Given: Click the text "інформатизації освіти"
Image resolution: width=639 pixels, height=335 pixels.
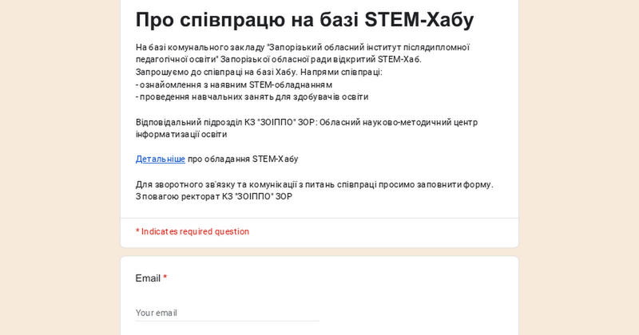Looking at the screenshot, I should click(x=181, y=134).
